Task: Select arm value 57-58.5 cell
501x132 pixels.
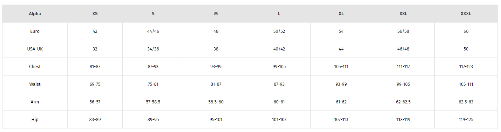Action: pyautogui.click(x=153, y=102)
